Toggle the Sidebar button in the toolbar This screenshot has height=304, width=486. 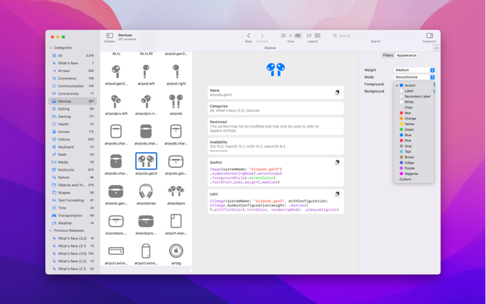pyautogui.click(x=110, y=36)
